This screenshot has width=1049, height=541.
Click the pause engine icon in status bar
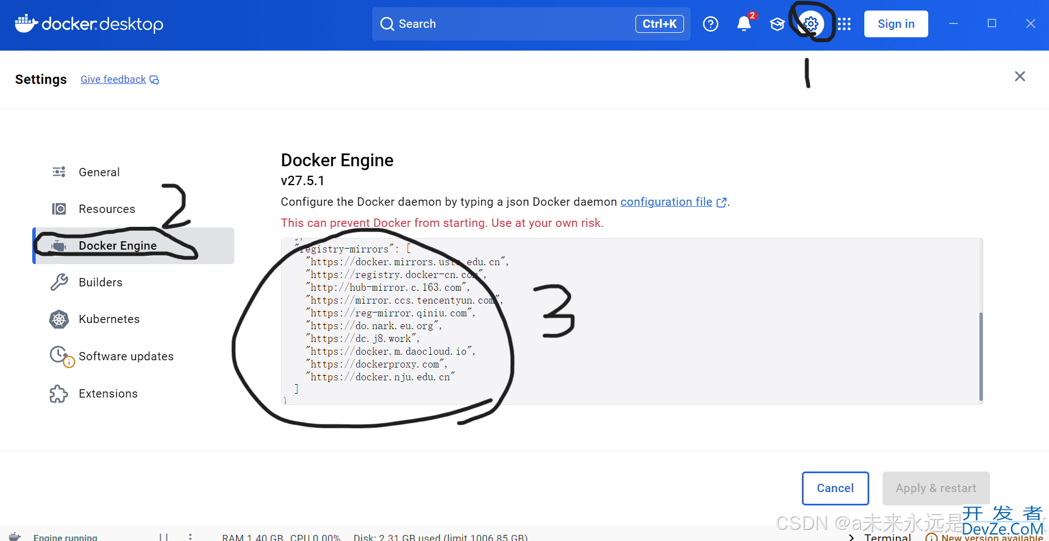(164, 537)
